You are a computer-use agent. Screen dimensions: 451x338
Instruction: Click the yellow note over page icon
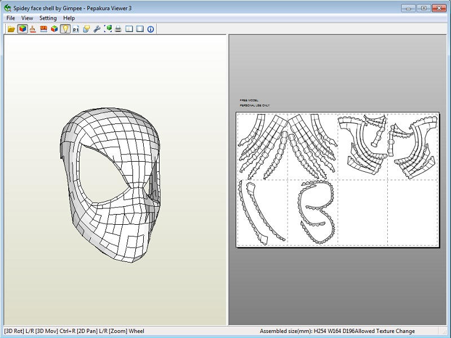(x=86, y=29)
